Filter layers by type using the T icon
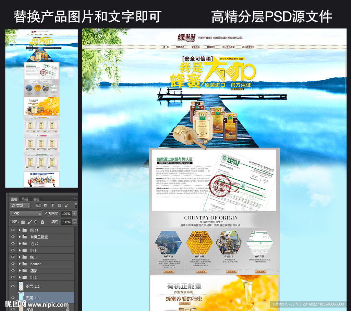The height and width of the screenshot is (311, 351). (52, 206)
